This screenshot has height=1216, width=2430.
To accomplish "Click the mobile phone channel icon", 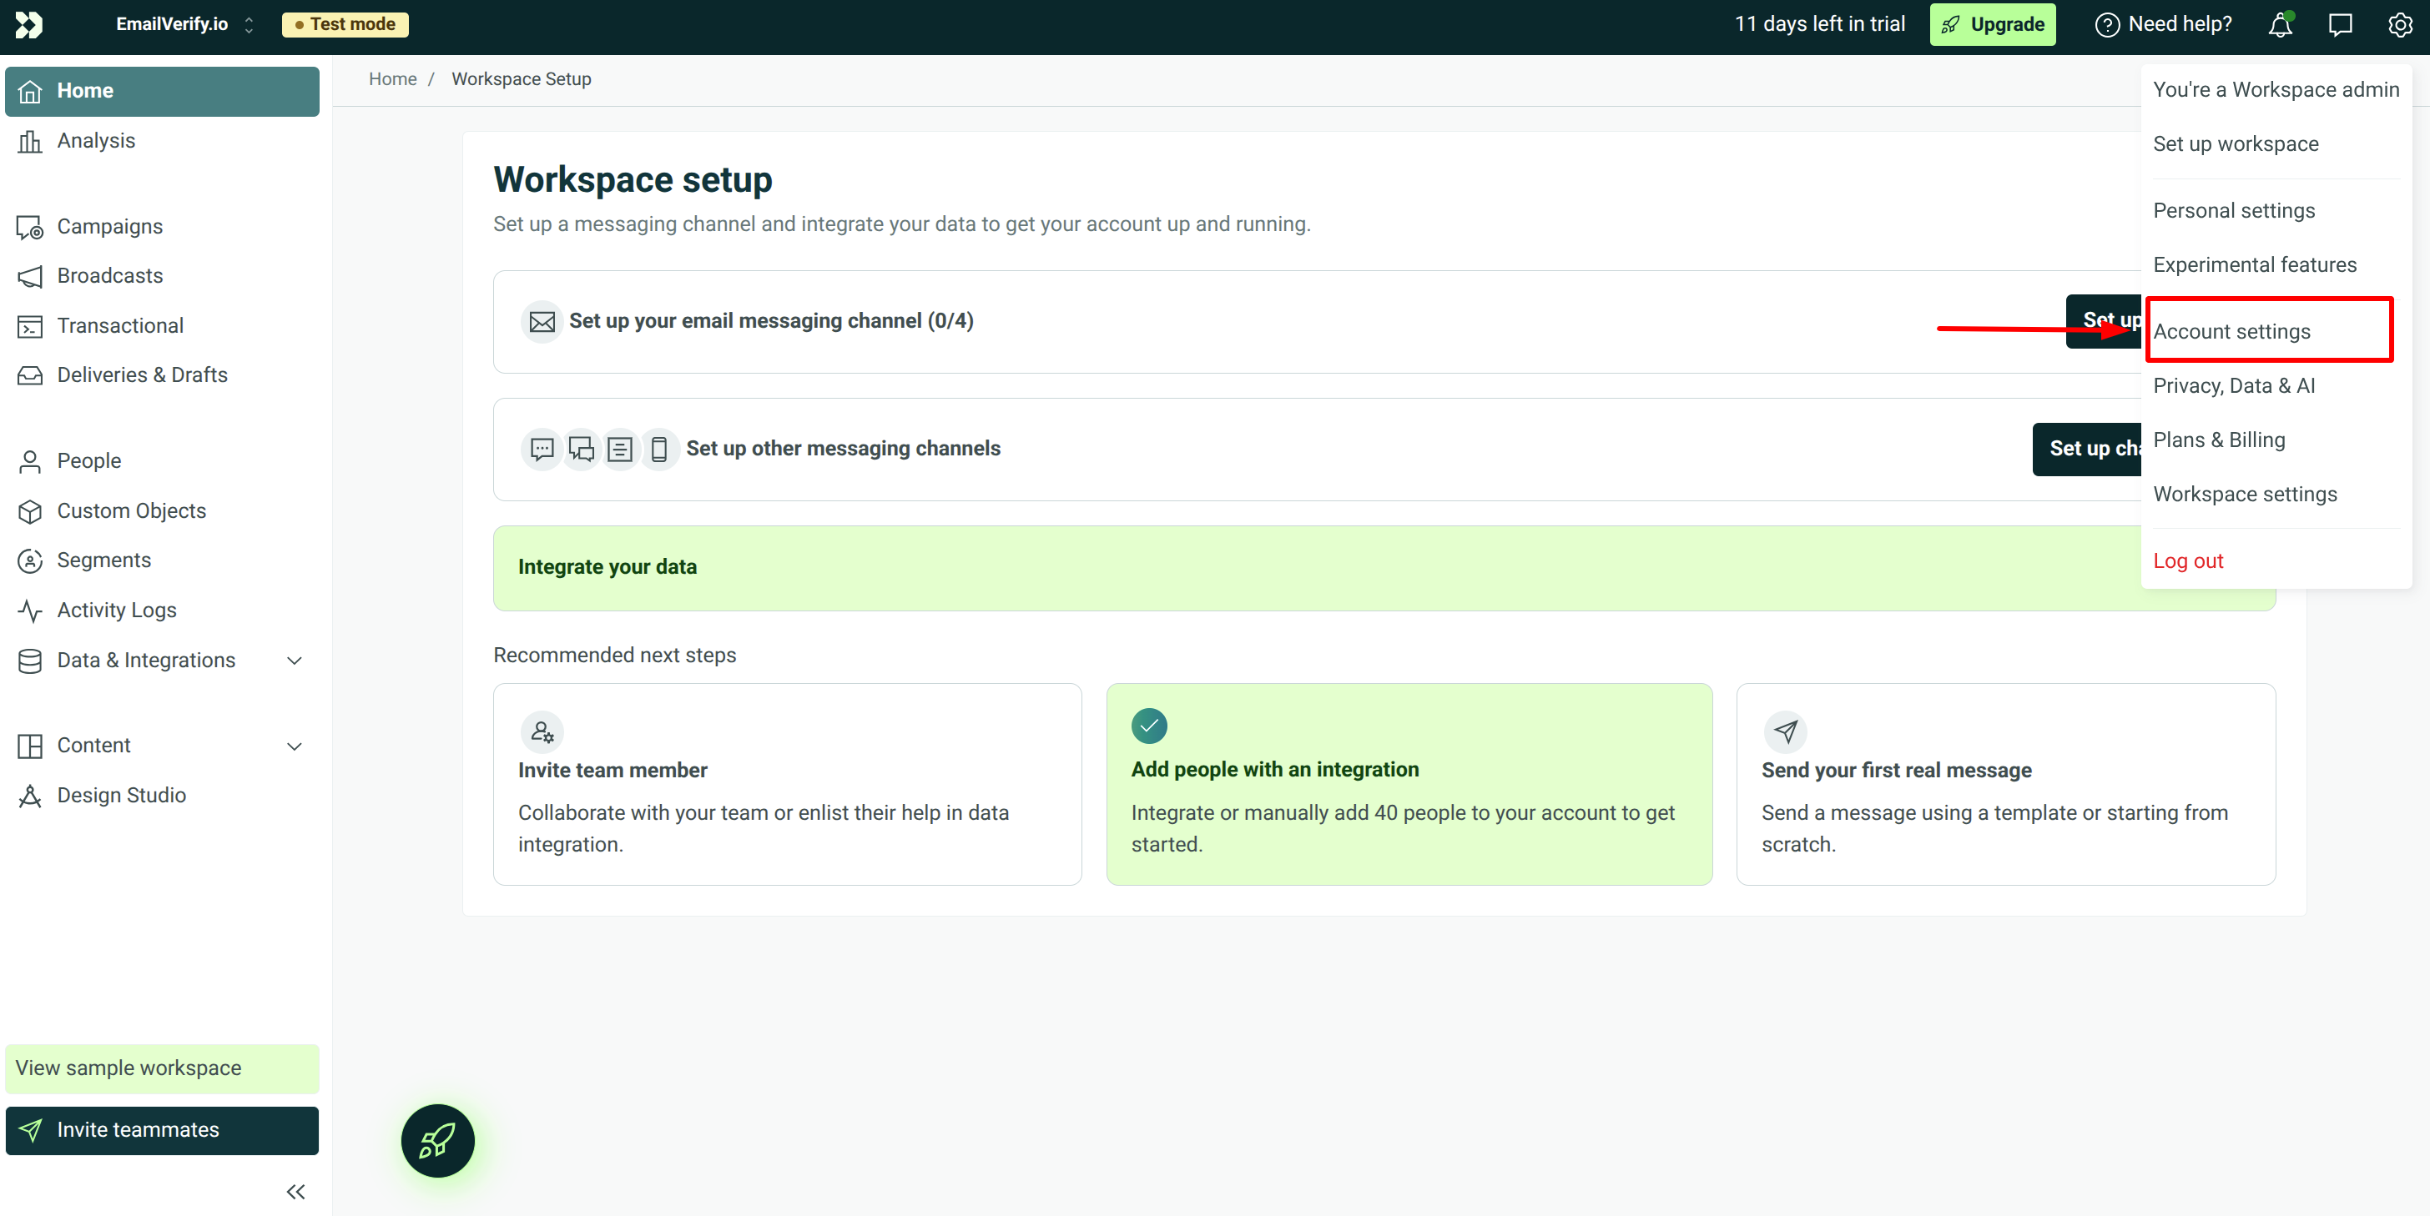I will [659, 449].
